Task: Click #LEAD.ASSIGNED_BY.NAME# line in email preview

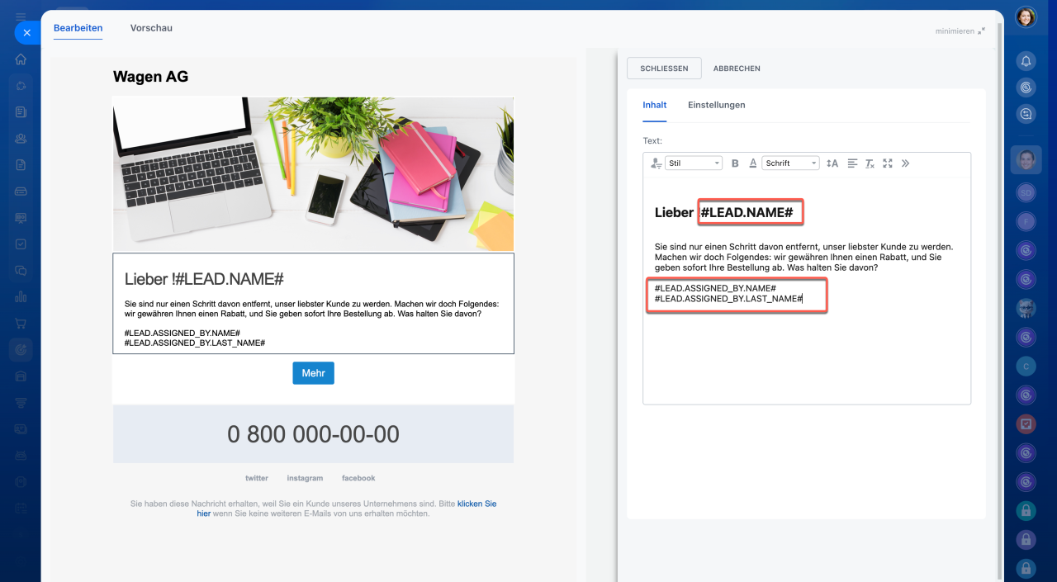Action: (x=182, y=333)
